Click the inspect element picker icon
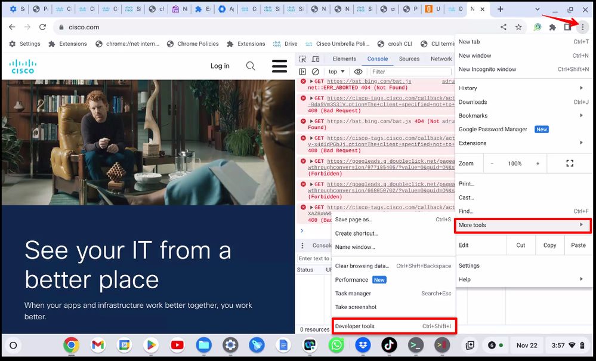The image size is (596, 361). click(x=302, y=59)
